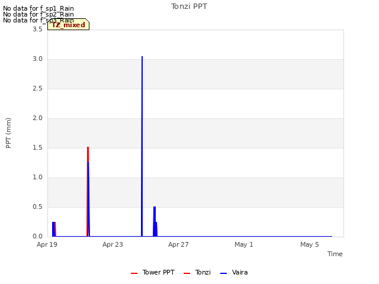This screenshot has height=284, width=379.
Task: Click the 1.5 y-axis tick label
Action: tap(38, 147)
